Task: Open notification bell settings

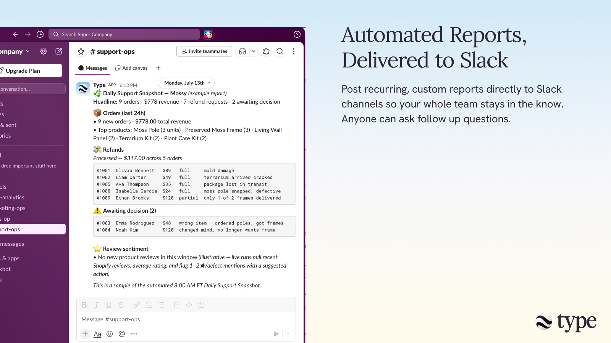Action: pos(266,51)
